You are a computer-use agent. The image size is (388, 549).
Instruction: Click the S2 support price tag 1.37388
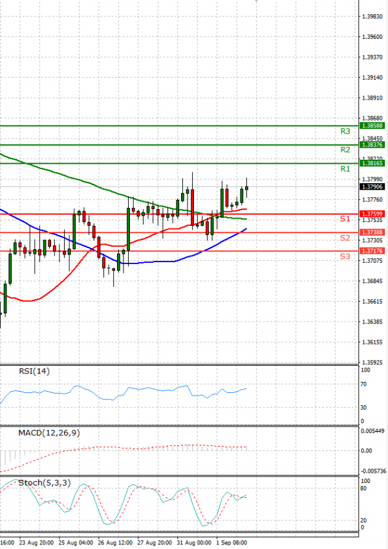[372, 232]
